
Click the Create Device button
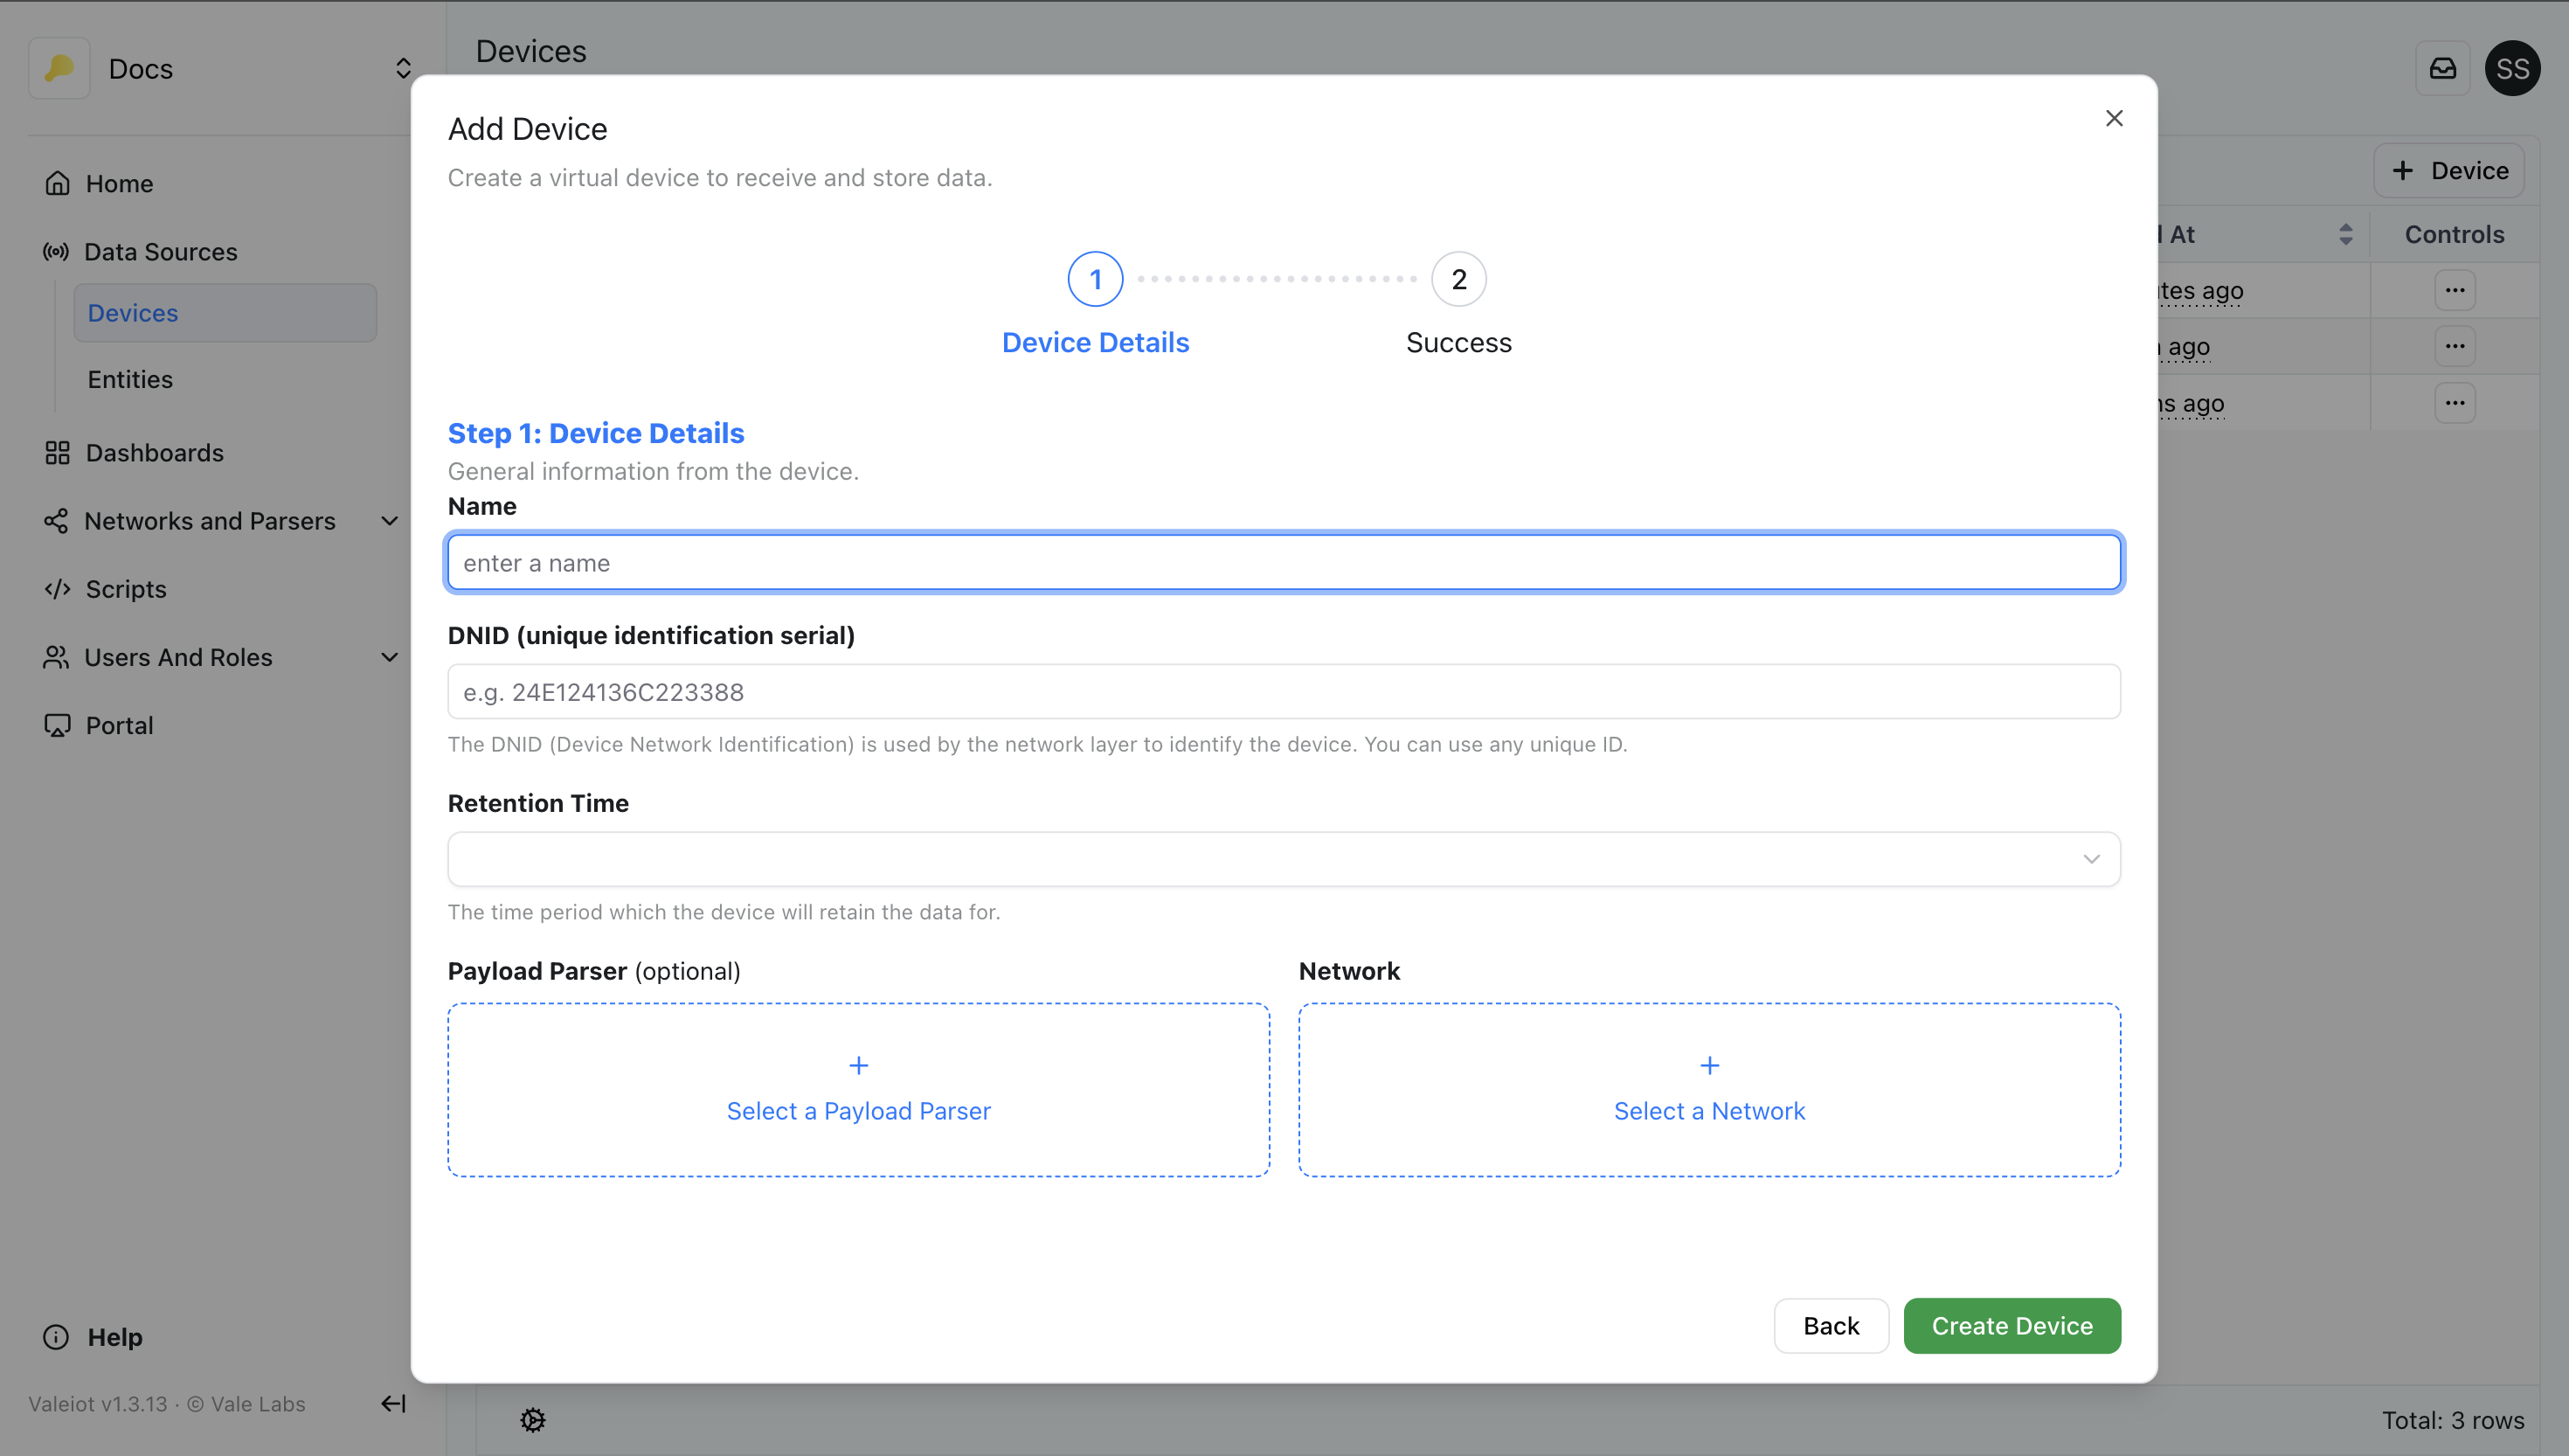click(2012, 1325)
